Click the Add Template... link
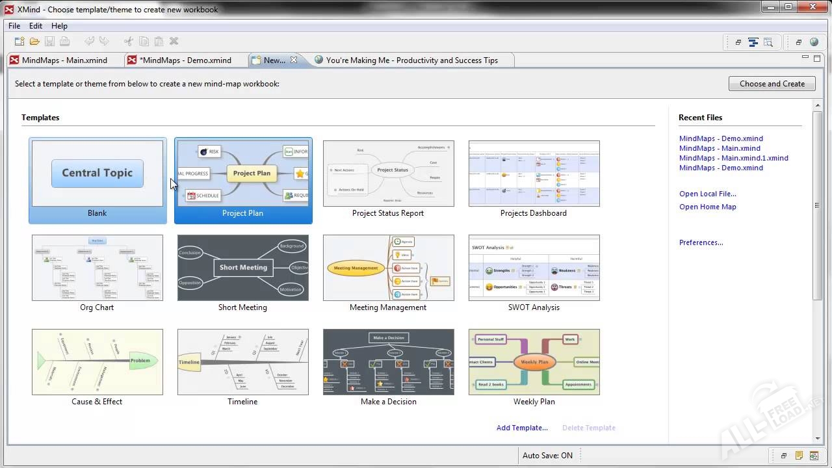Screen dimensions: 832x468 [522, 428]
